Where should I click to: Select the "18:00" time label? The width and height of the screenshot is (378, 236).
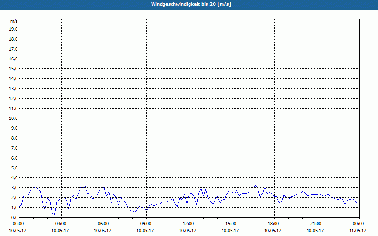(x=273, y=224)
